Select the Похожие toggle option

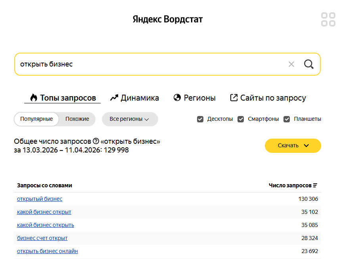77,119
